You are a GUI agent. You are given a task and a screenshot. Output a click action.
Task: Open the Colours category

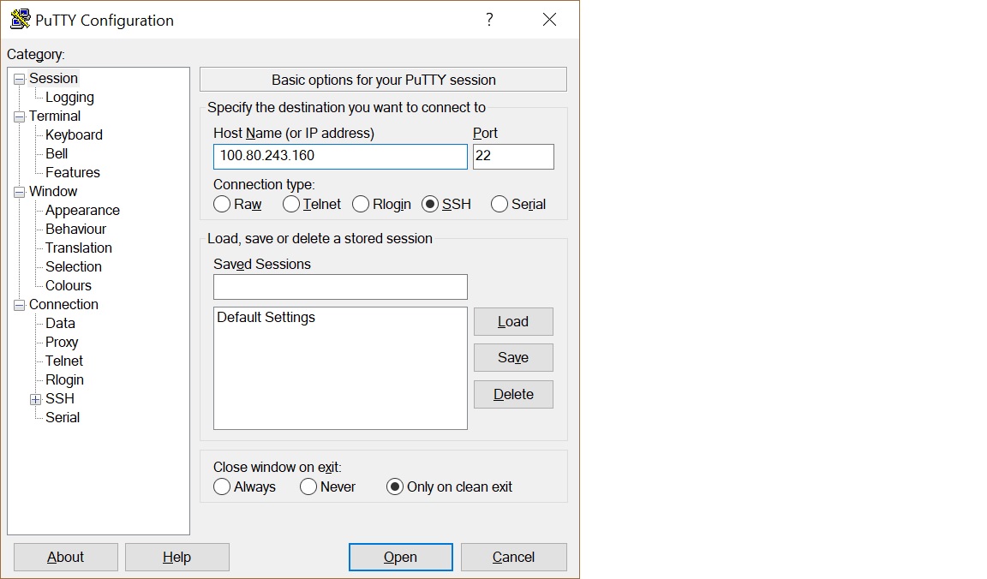click(69, 286)
